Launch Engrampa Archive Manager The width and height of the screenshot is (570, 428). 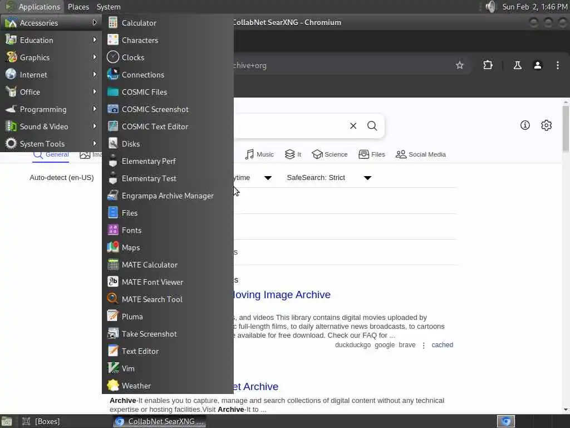coord(168,196)
